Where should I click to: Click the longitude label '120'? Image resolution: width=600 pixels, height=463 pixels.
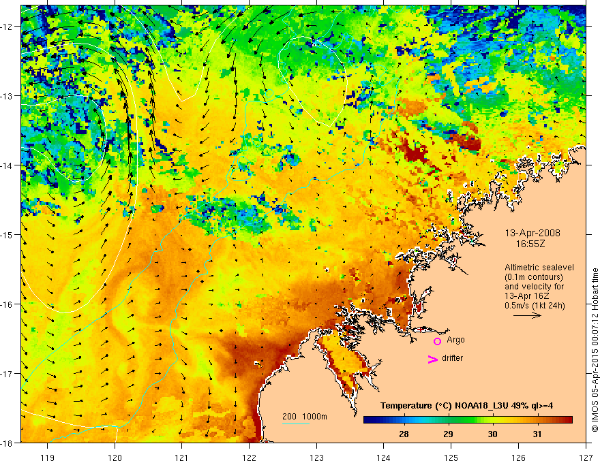[x=115, y=458]
